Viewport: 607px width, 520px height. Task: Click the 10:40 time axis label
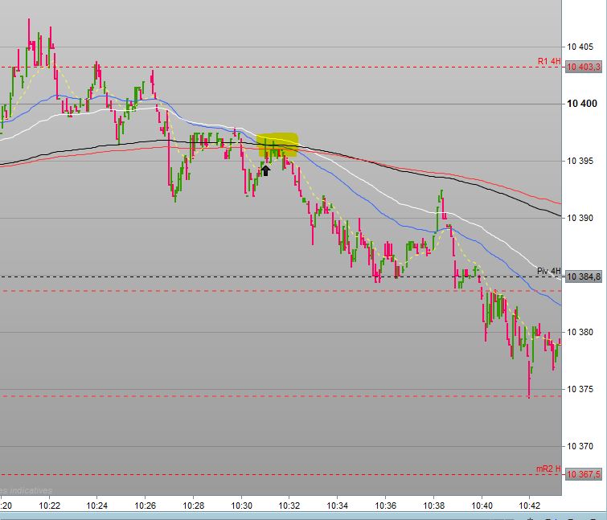pos(482,506)
